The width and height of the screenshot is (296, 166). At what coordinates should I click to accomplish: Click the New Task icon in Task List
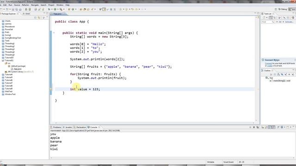pyautogui.click(x=264, y=18)
